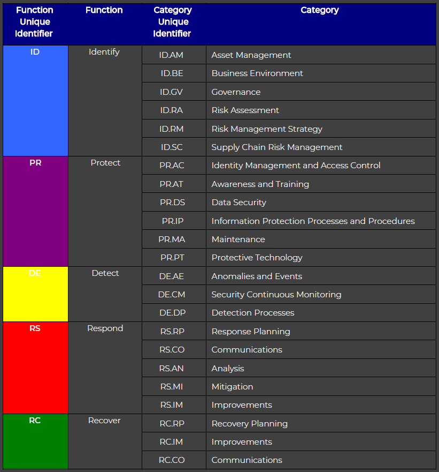Select the RS.IM identifier cell

point(174,405)
